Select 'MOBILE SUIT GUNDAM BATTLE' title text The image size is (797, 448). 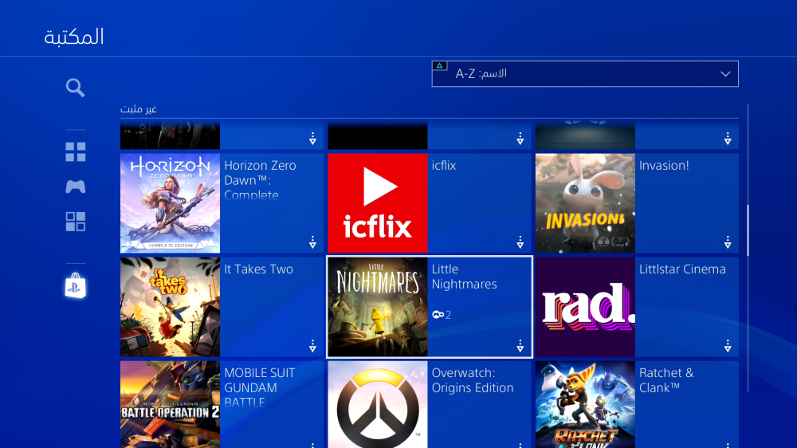(x=259, y=387)
